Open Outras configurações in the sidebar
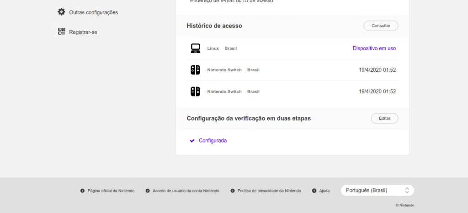 tap(93, 12)
